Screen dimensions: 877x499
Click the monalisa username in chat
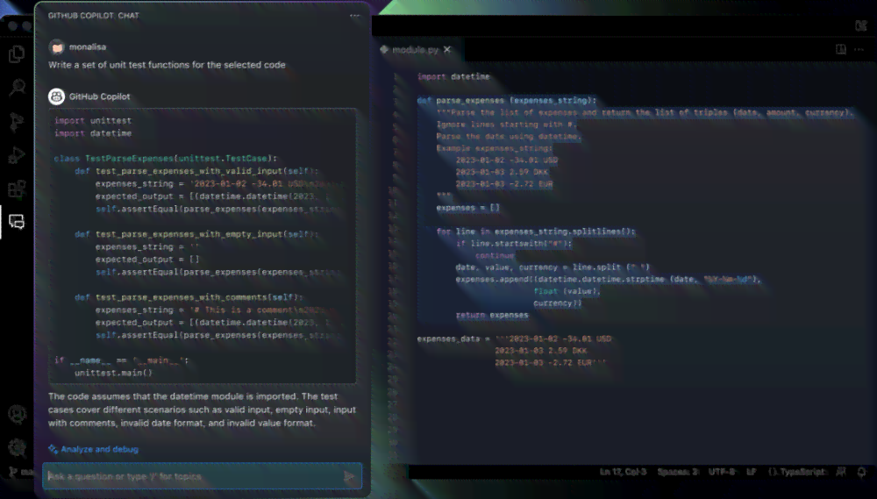click(87, 47)
